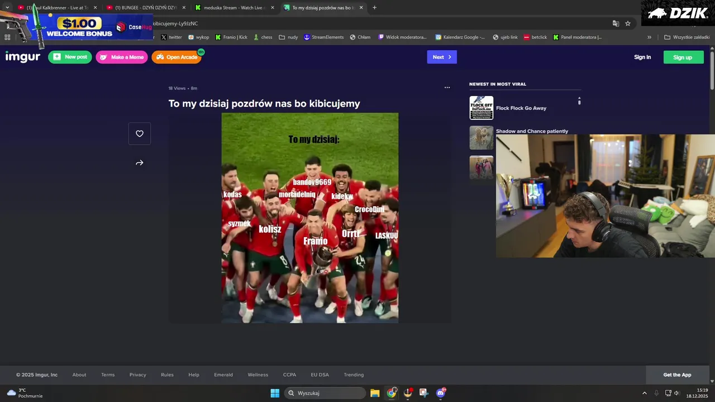Show hidden system tray icons
The height and width of the screenshot is (402, 715).
[x=644, y=393]
